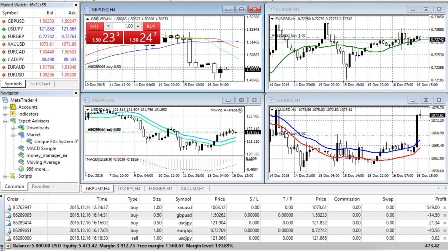Click the Moving Average expert smiley icon on USDJPY chart
Image resolution: width=448 pixels, height=251 pixels.
(240, 110)
